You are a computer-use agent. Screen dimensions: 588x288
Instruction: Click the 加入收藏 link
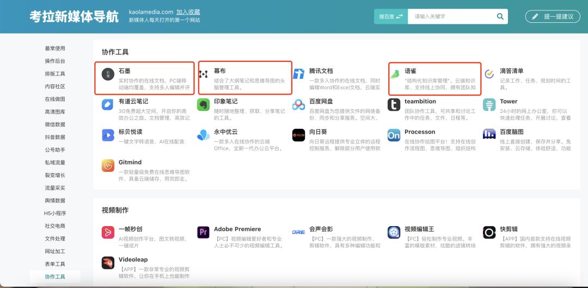point(188,12)
